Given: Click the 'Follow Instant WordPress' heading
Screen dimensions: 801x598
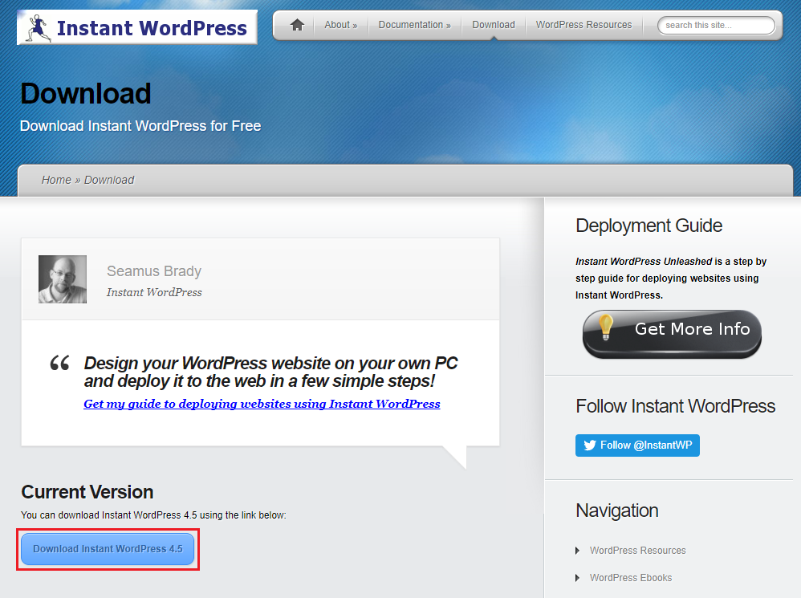Looking at the screenshot, I should click(675, 406).
